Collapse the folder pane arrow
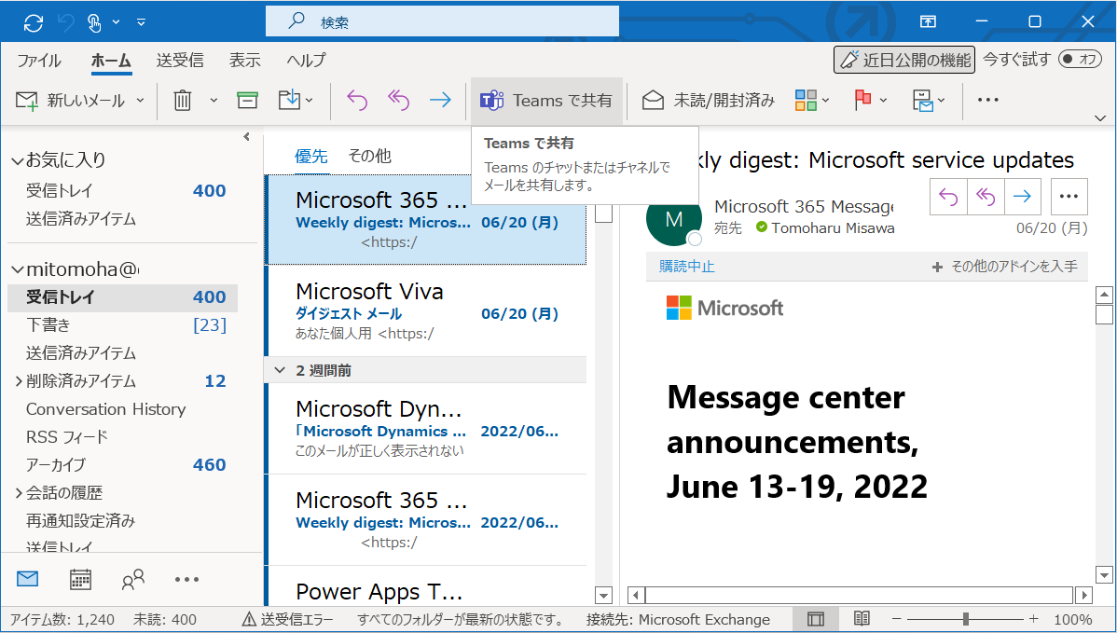This screenshot has height=633, width=1117. pos(246,137)
